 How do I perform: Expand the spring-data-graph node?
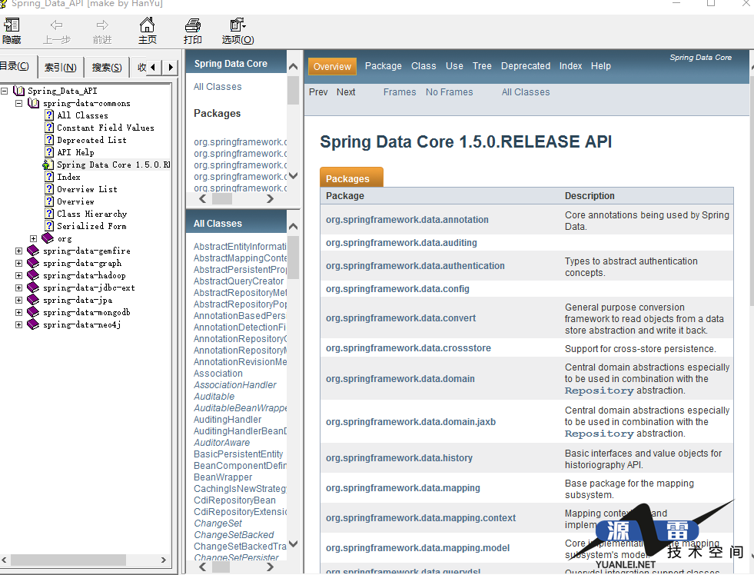coord(18,263)
